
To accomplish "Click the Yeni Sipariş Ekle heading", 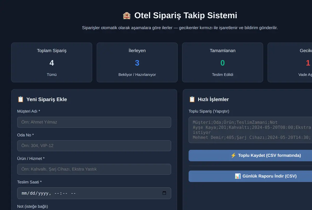I will 47,99.
